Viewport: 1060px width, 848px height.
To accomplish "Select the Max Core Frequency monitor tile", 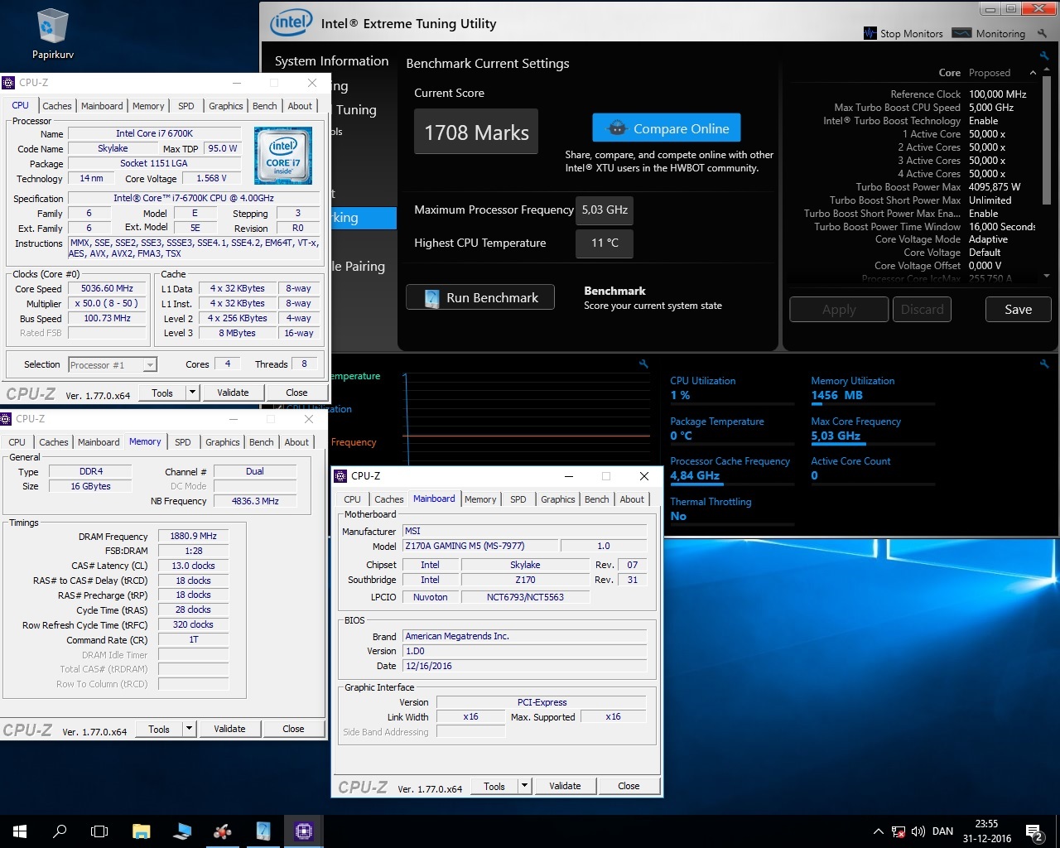I will [x=873, y=429].
